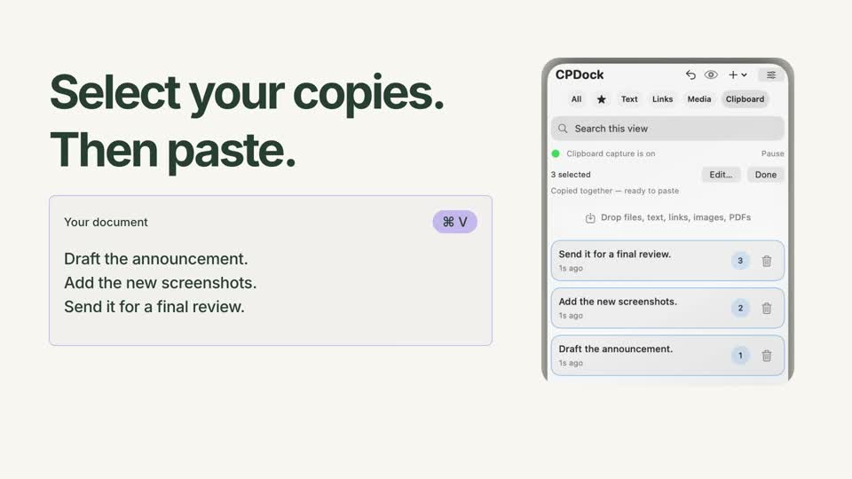Click the '3 selected' status text
This screenshot has width=852, height=479.
click(x=571, y=175)
